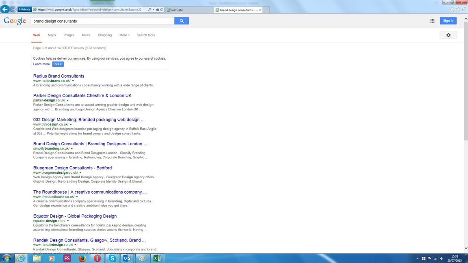Click Got it on cookie notice

coord(58,64)
